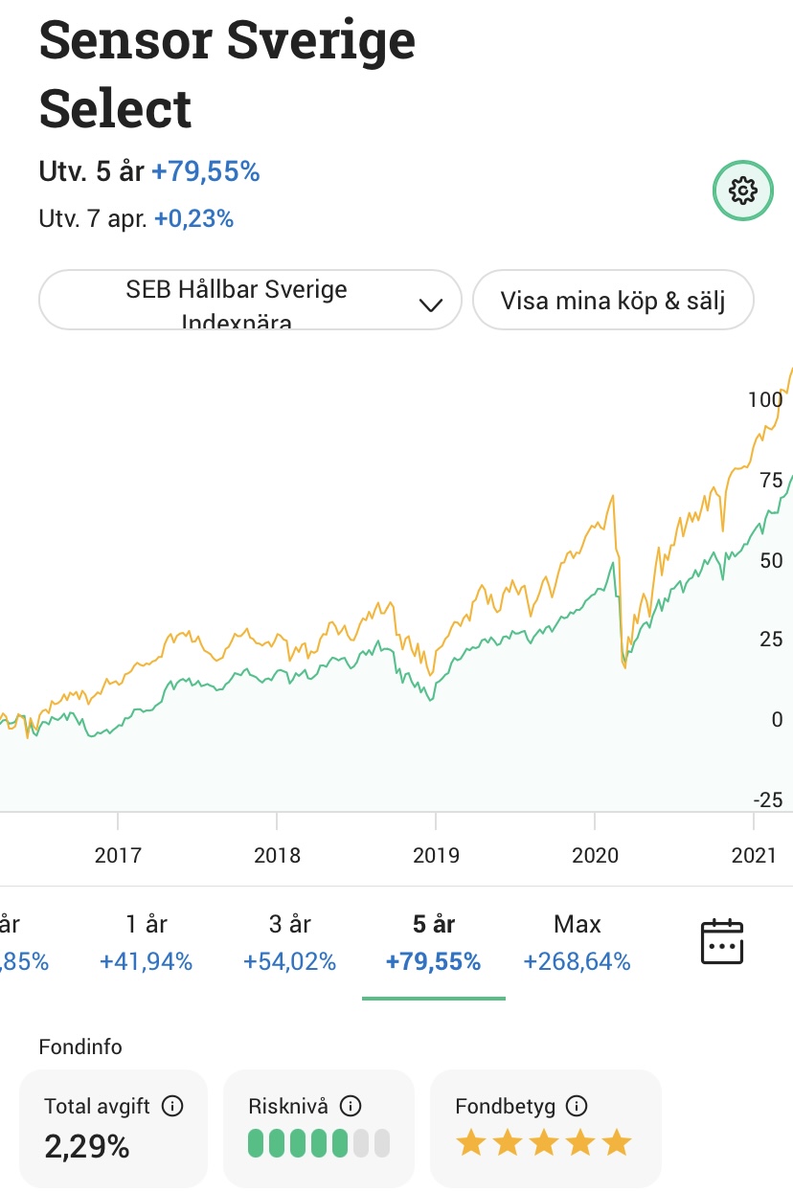793x1192 pixels.
Task: Select the 3 år period tab
Action: click(290, 942)
